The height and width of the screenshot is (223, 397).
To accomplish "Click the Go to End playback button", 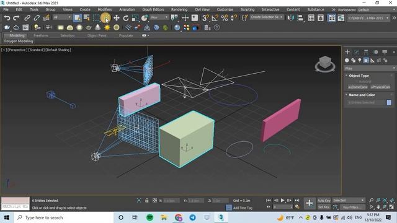I will pyautogui.click(x=297, y=200).
